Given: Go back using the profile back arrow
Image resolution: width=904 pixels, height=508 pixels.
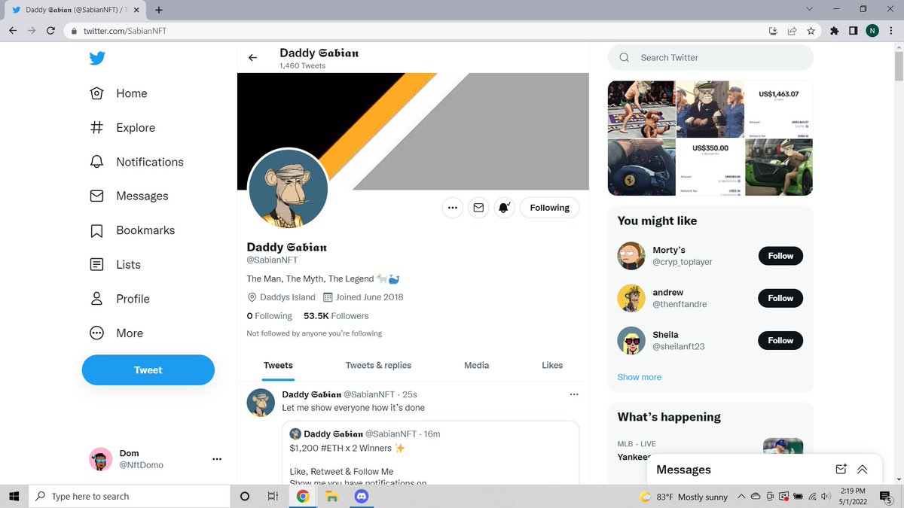Looking at the screenshot, I should click(x=253, y=58).
